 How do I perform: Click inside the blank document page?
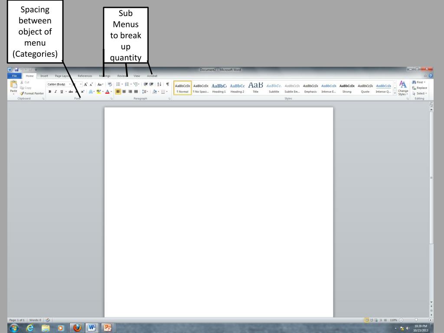(x=219, y=212)
